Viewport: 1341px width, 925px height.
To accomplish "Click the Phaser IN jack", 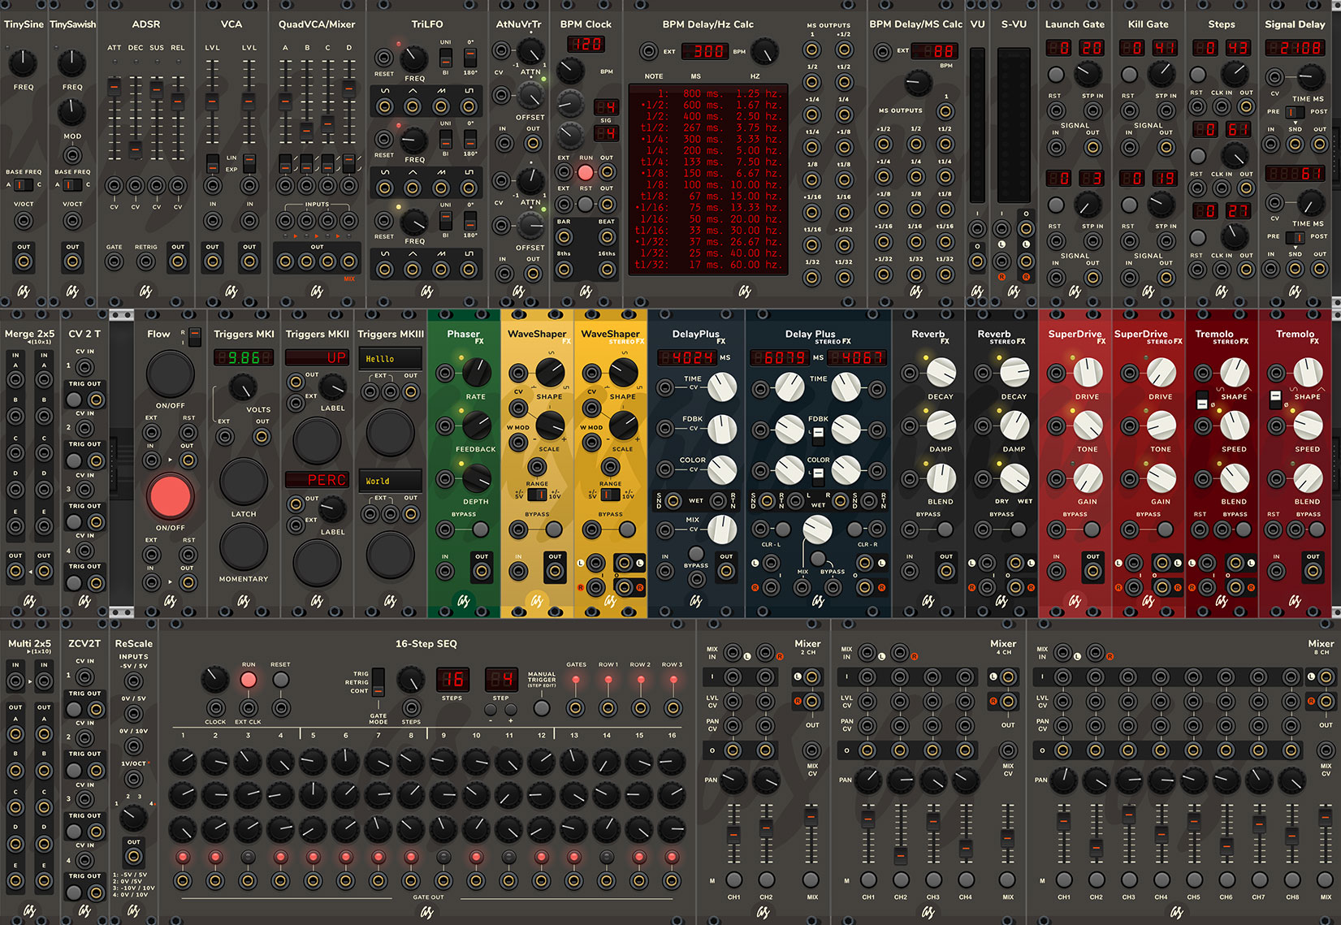I will click(445, 571).
